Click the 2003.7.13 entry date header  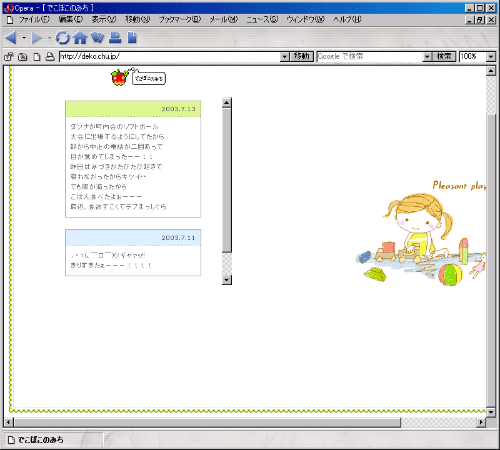pos(133,109)
